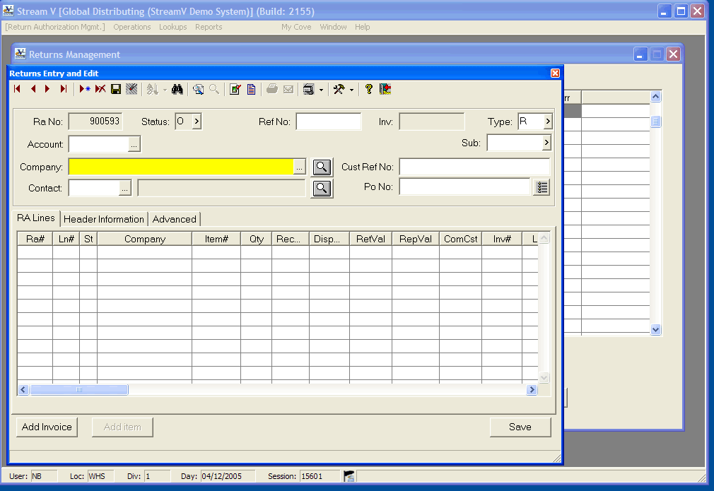Open the Window menu
This screenshot has height=491, width=714.
click(334, 27)
